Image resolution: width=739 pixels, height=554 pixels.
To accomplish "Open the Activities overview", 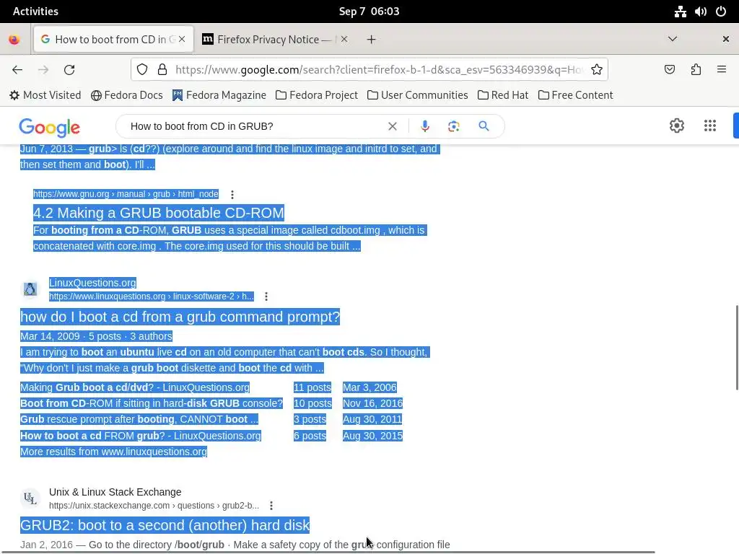I will (35, 12).
